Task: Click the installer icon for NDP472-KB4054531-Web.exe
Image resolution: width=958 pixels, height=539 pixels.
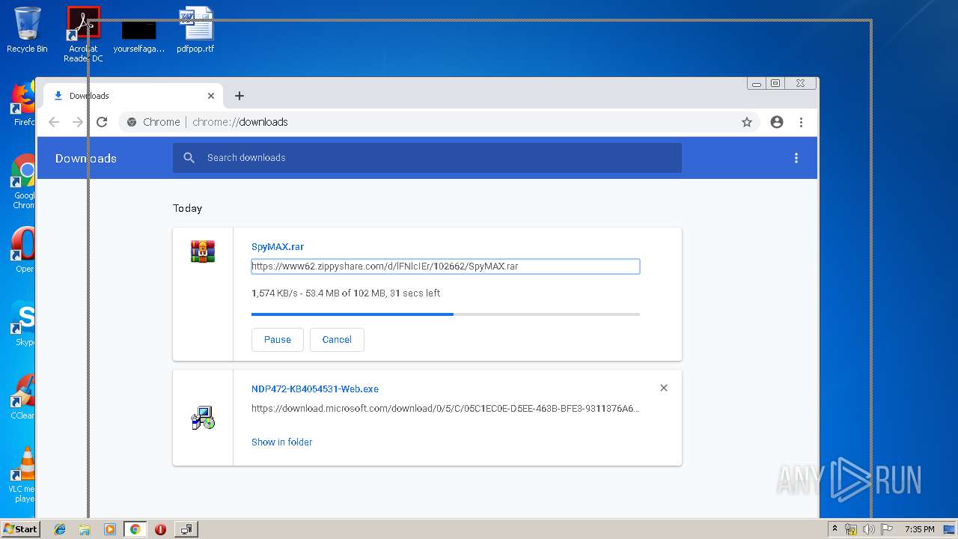Action: [203, 418]
